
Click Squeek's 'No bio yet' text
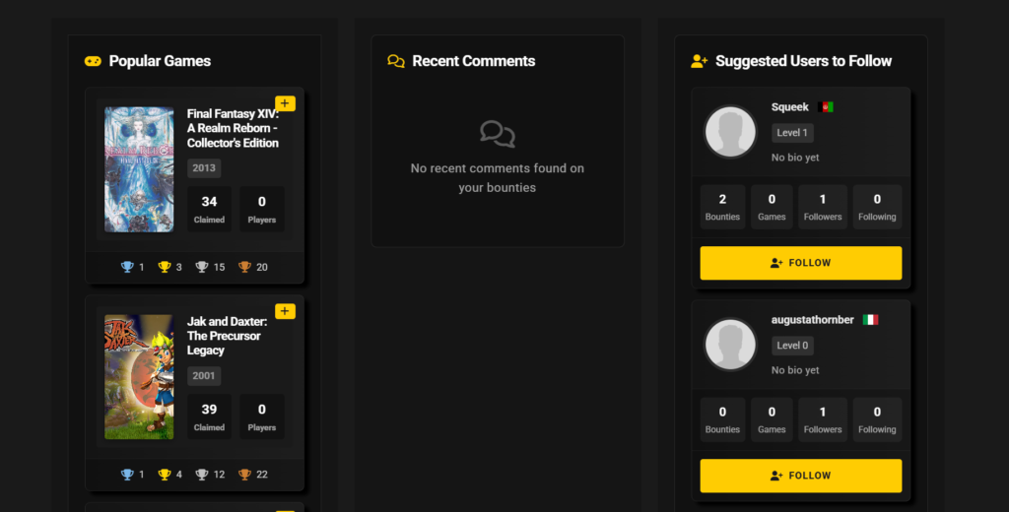click(795, 158)
